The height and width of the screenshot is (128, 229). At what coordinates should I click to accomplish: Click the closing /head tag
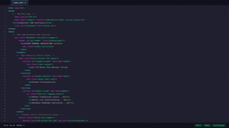[12, 29]
